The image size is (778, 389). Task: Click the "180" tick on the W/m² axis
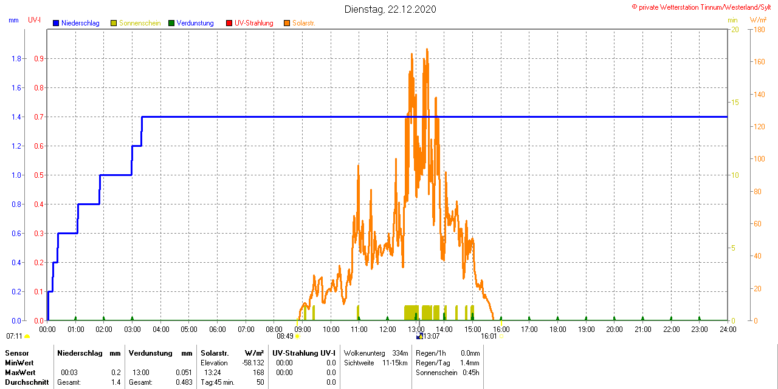[759, 30]
